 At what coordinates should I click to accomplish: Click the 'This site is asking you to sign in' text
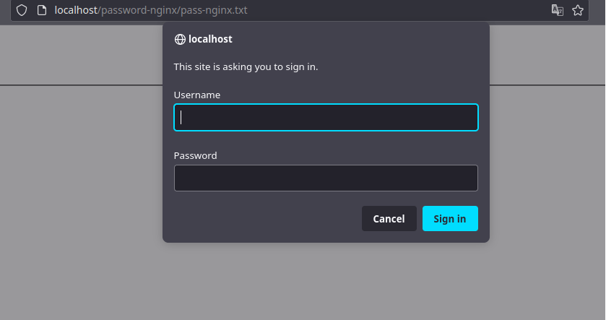pos(246,67)
